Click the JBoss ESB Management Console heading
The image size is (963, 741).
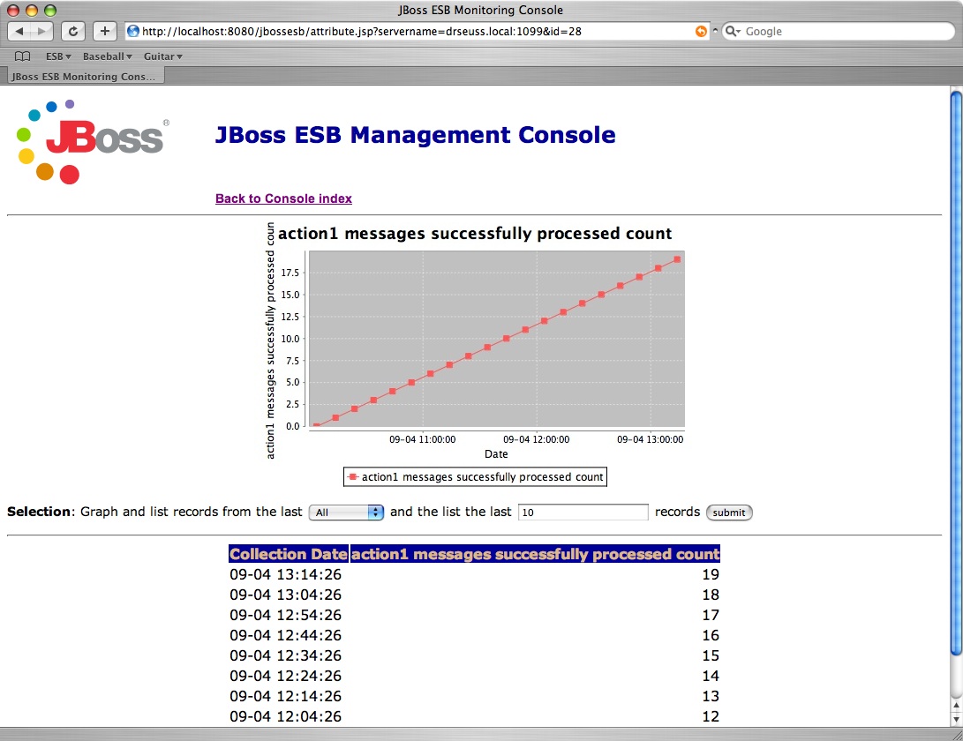tap(415, 134)
